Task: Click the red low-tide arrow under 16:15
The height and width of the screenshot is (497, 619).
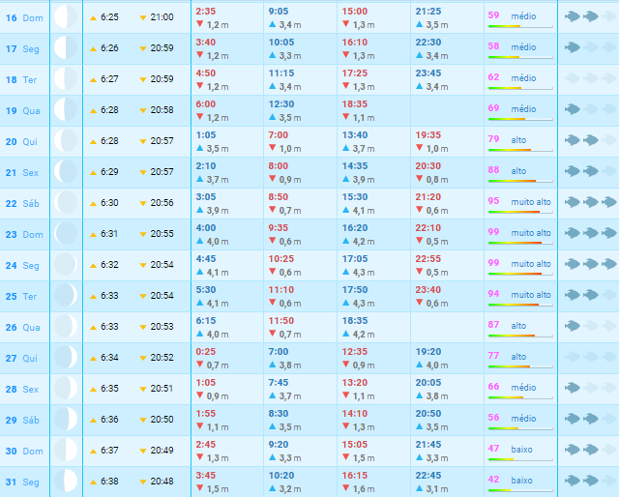Action: click(346, 488)
